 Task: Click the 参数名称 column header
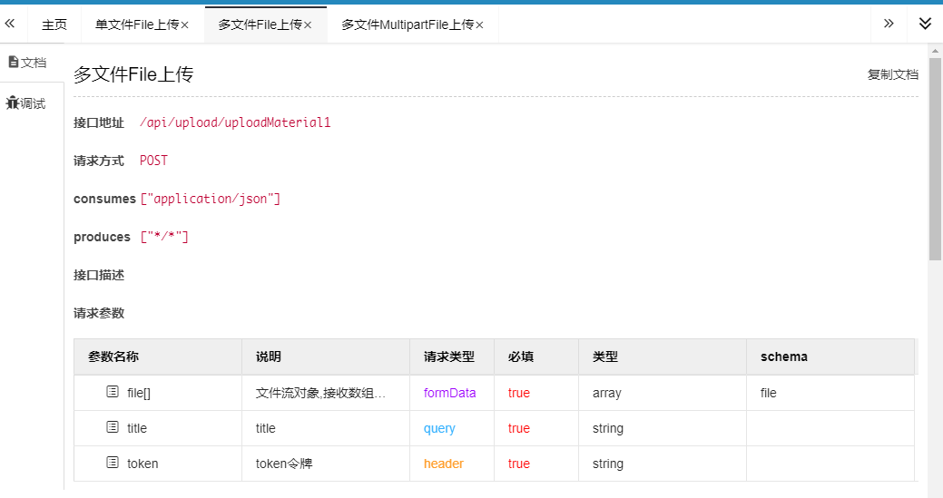[113, 356]
